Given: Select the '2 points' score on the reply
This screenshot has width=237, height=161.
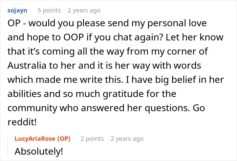Looking at the screenshot, I should pos(92,138).
